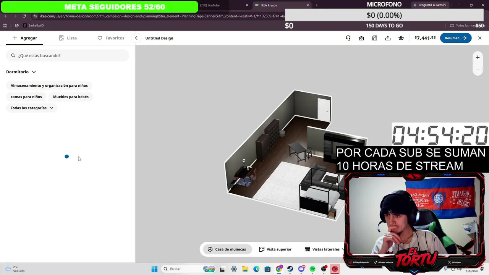The image size is (489, 275).
Task: Open File Explorer from the taskbar
Action: (x=245, y=269)
